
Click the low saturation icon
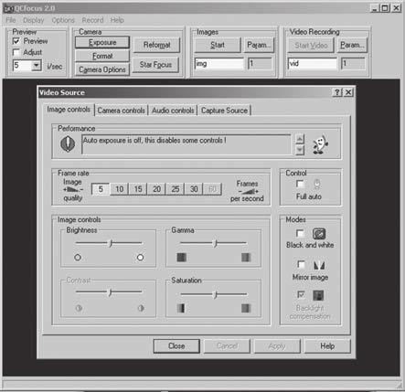(x=181, y=308)
